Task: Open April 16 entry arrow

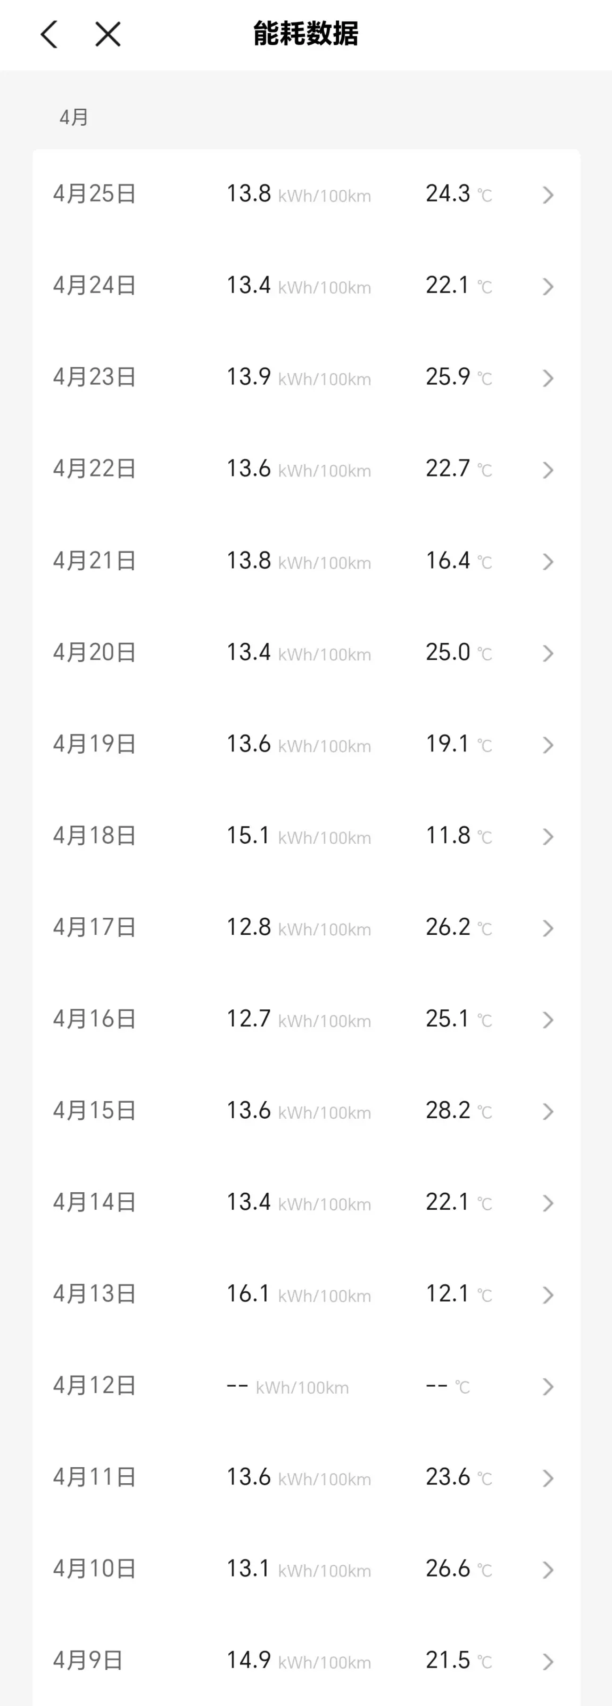Action: tap(548, 1020)
